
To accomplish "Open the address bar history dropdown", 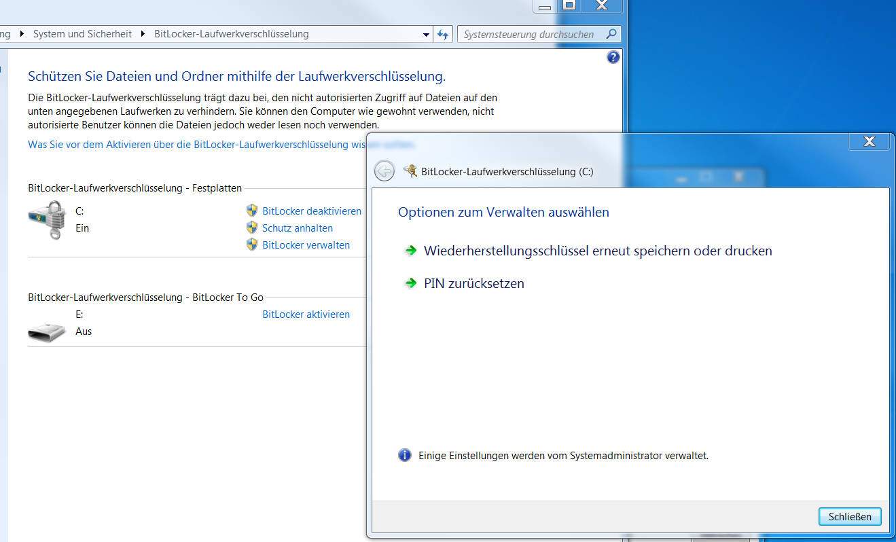I will click(x=426, y=34).
